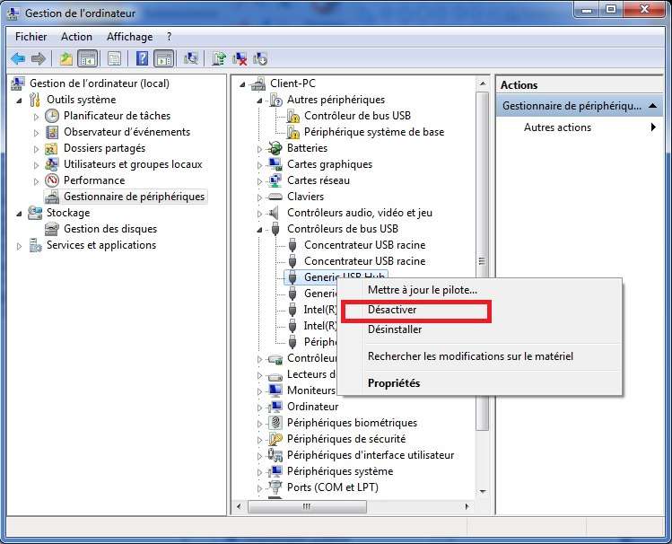This screenshot has height=544, width=672.
Task: Collapse the Outils système node
Action: 19,101
